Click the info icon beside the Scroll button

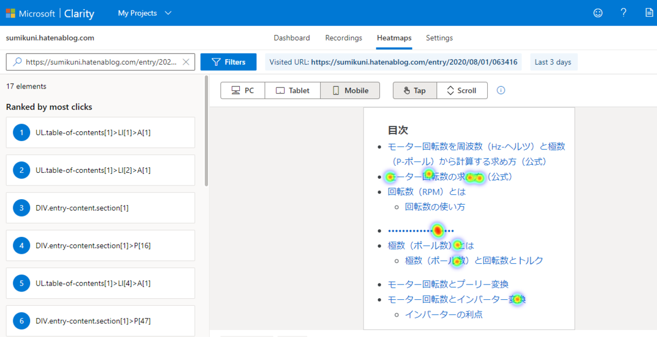(500, 90)
